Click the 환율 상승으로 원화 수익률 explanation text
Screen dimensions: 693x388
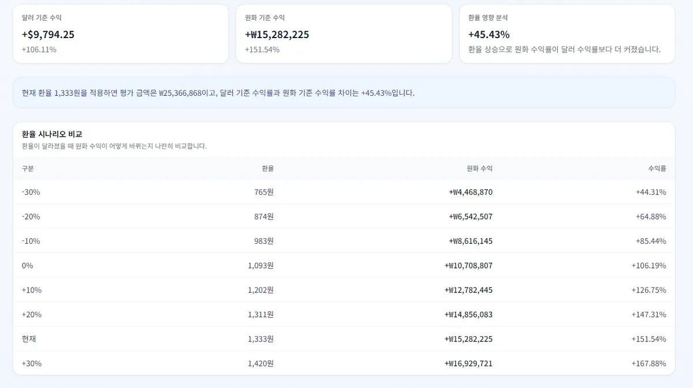(x=564, y=50)
